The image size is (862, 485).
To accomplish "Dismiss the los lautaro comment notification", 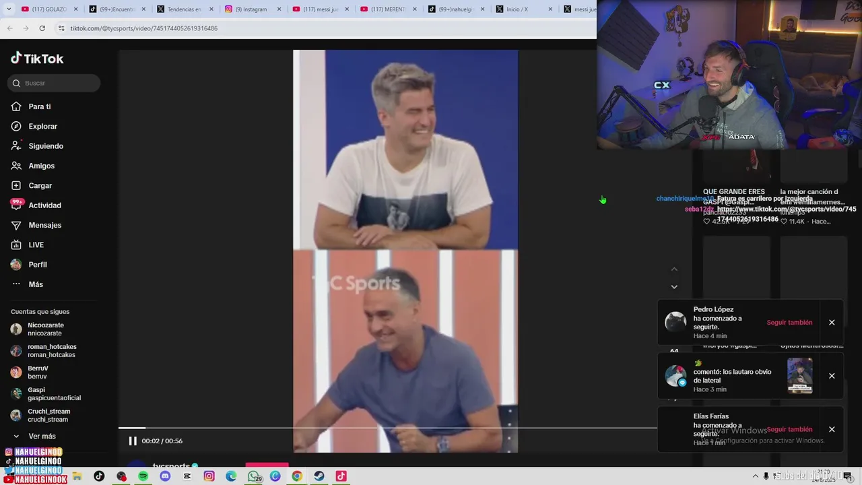I will [832, 376].
